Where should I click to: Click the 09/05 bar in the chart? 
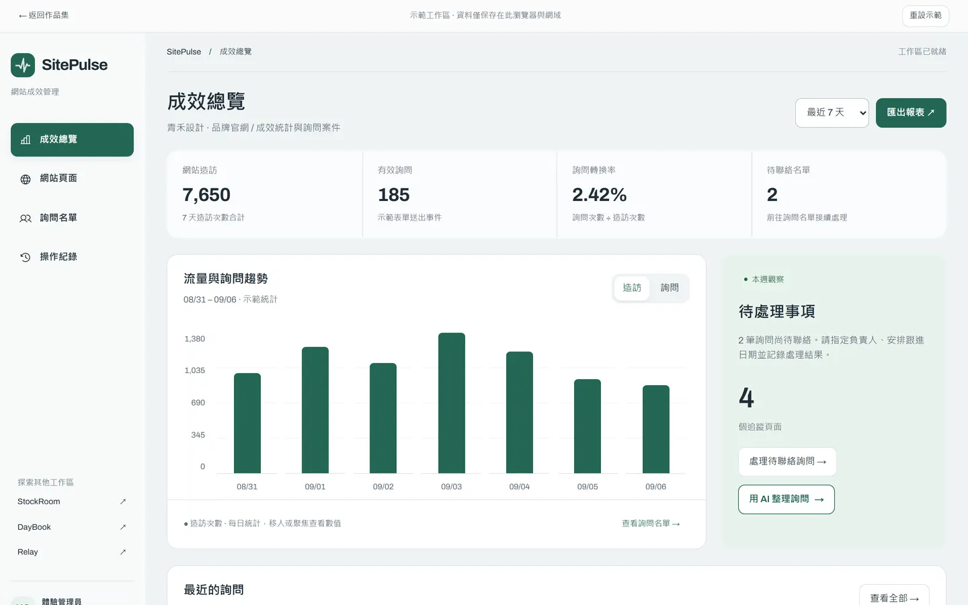588,426
